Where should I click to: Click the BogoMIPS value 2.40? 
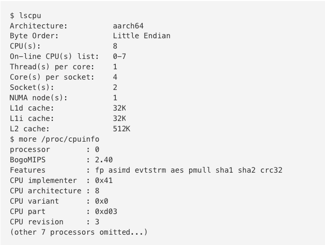pos(104,160)
